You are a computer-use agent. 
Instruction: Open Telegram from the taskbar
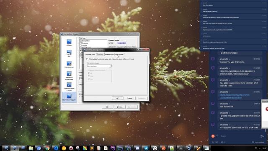(146, 148)
